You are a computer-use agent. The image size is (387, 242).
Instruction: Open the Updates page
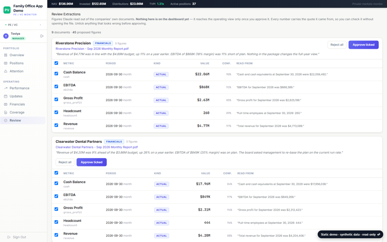pos(23,96)
